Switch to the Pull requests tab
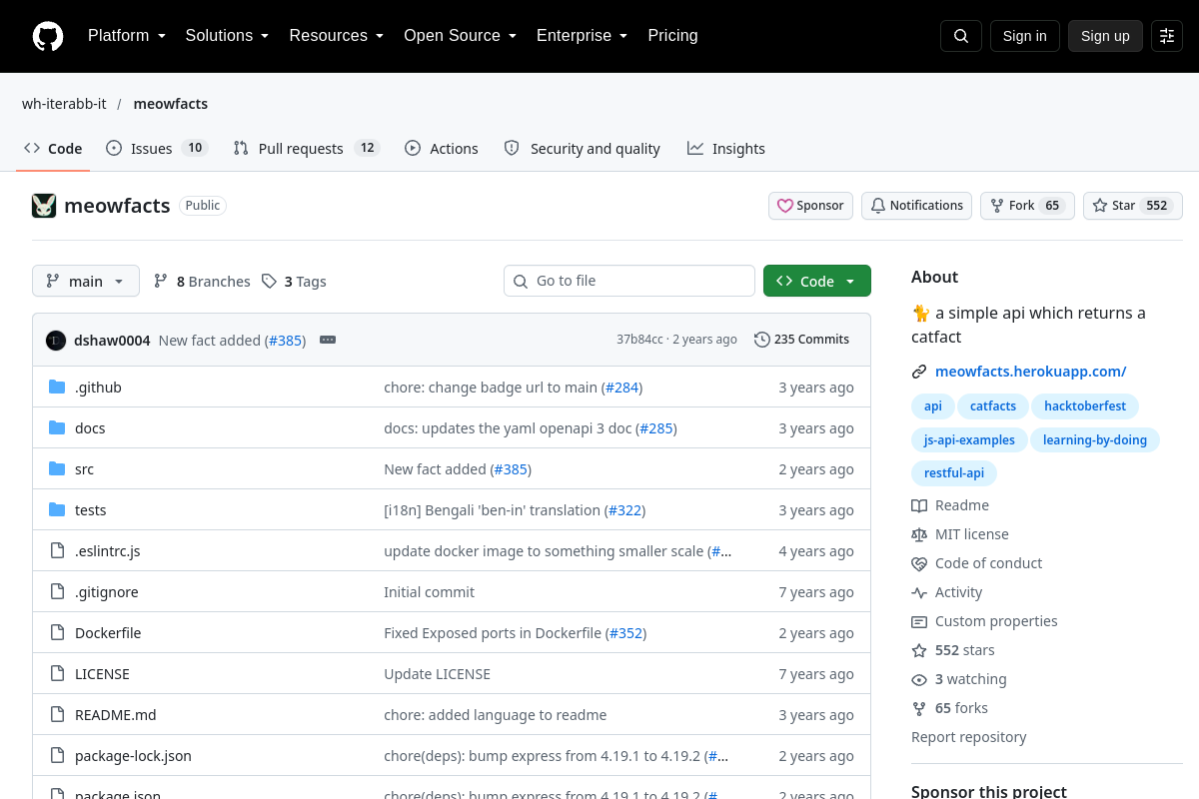This screenshot has width=1199, height=799. [x=307, y=149]
